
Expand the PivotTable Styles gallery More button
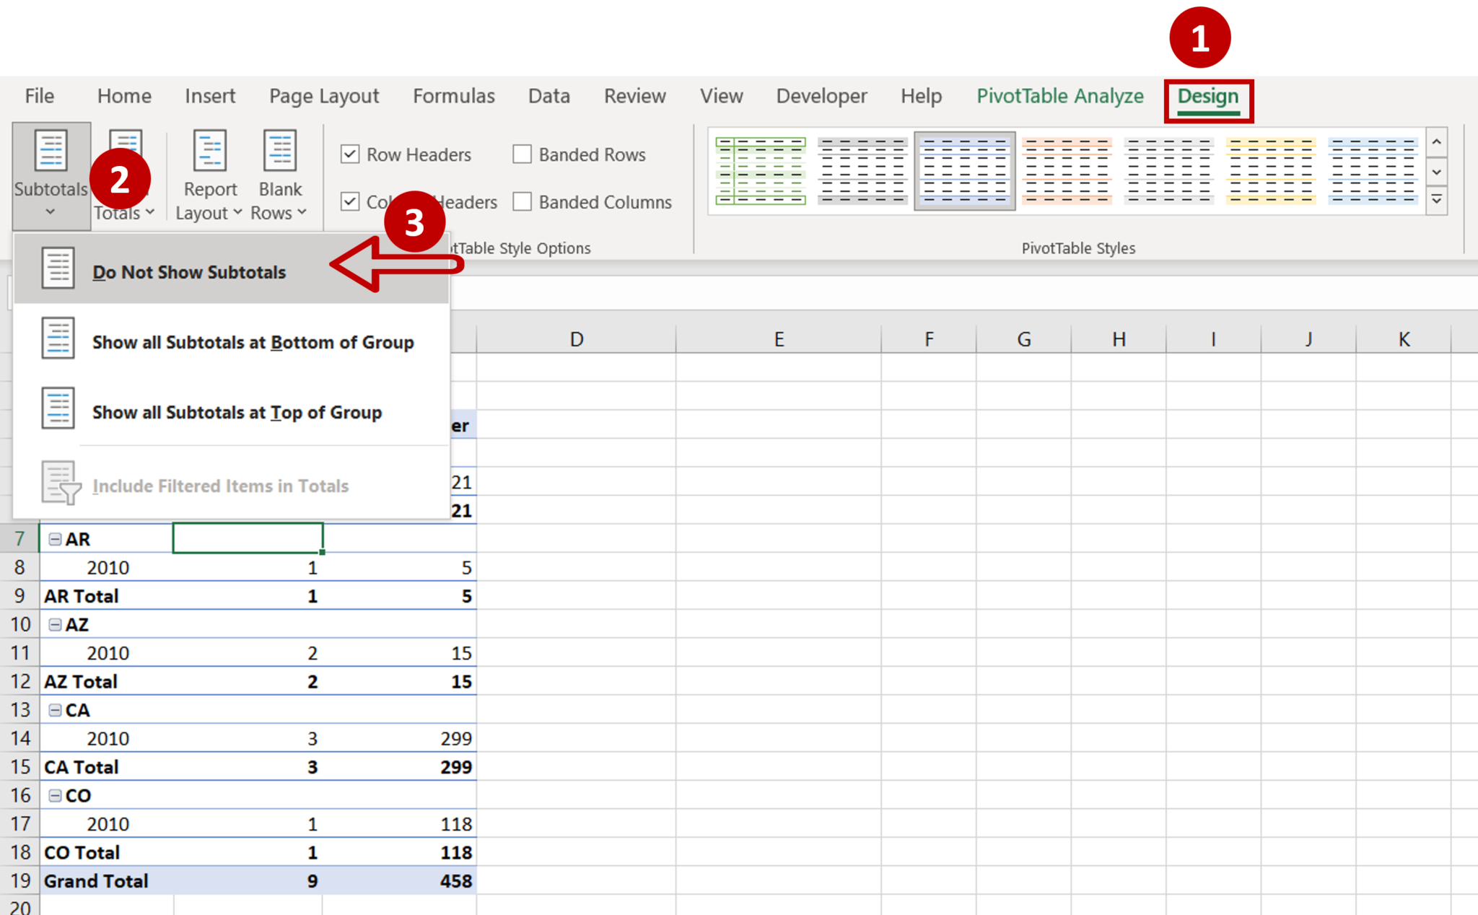[x=1437, y=200]
